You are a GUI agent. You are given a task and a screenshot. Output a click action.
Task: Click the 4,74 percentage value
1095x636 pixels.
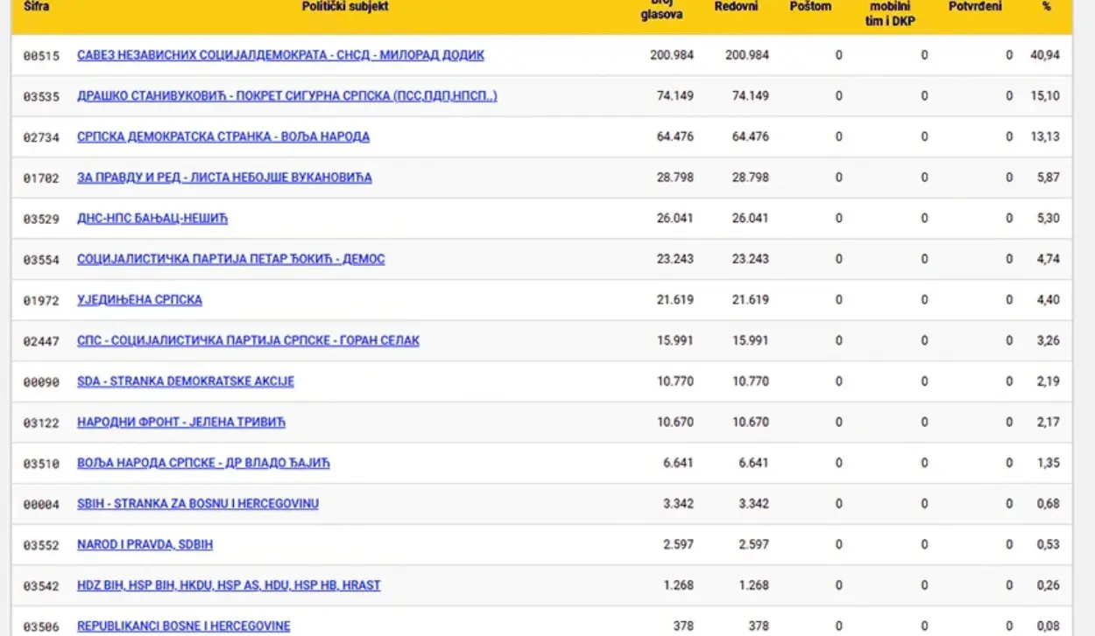(x=1048, y=259)
